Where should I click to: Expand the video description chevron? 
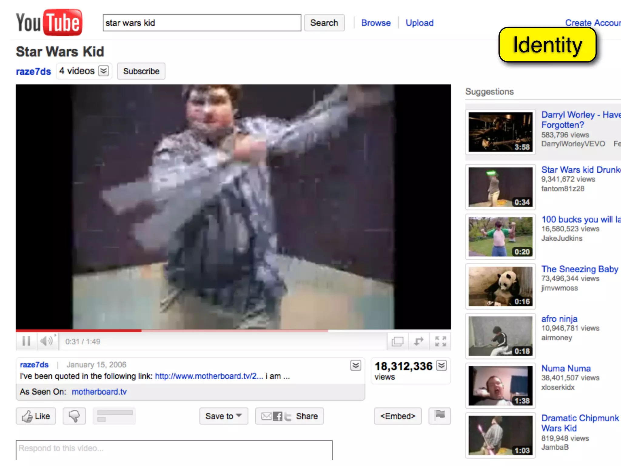click(356, 366)
